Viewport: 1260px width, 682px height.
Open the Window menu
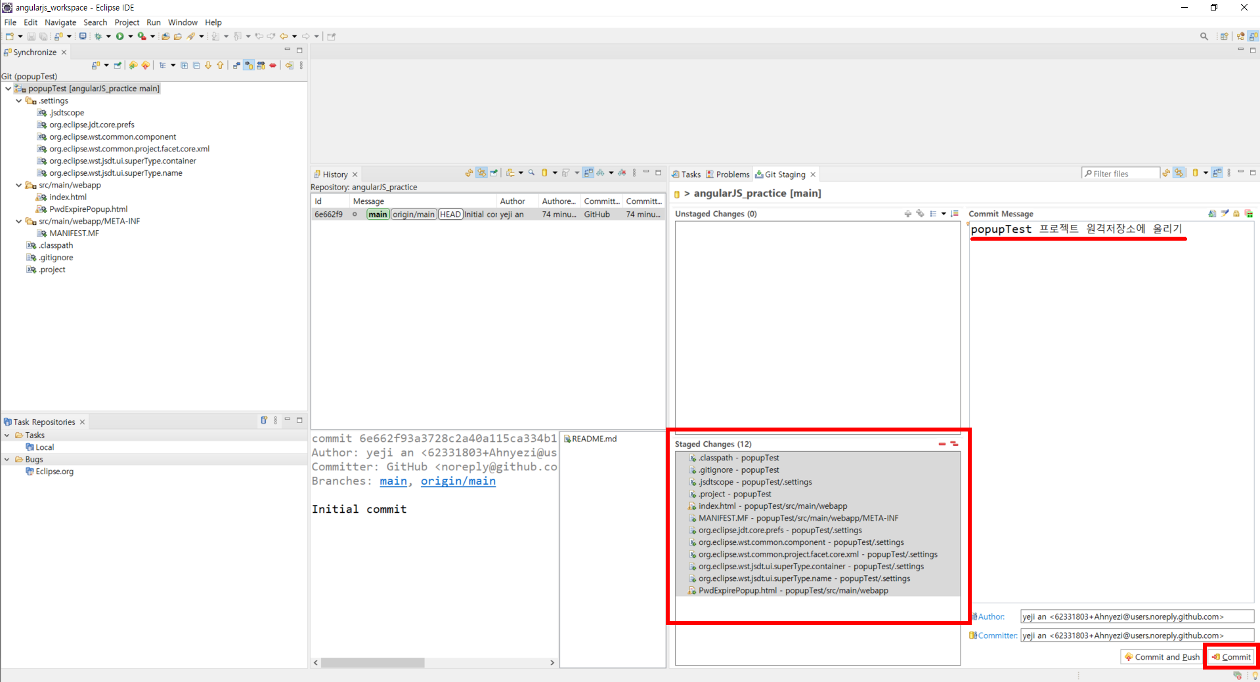tap(183, 22)
